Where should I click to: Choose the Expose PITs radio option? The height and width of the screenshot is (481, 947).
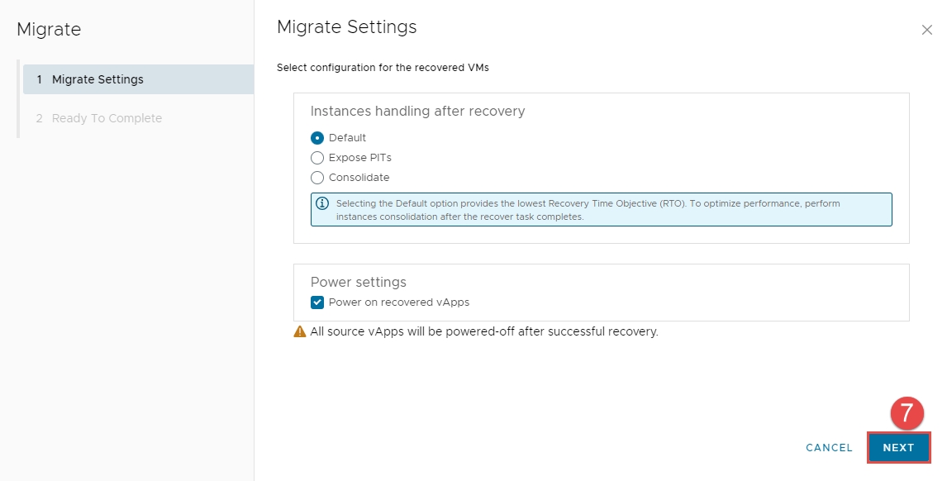(x=317, y=158)
